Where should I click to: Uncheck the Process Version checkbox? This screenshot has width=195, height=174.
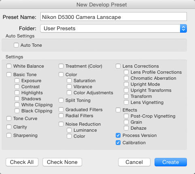[118, 135]
